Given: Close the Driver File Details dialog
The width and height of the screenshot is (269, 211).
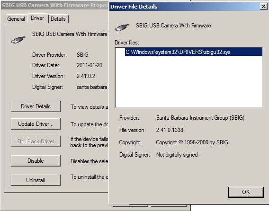Looking at the screenshot, I should click(x=263, y=7).
